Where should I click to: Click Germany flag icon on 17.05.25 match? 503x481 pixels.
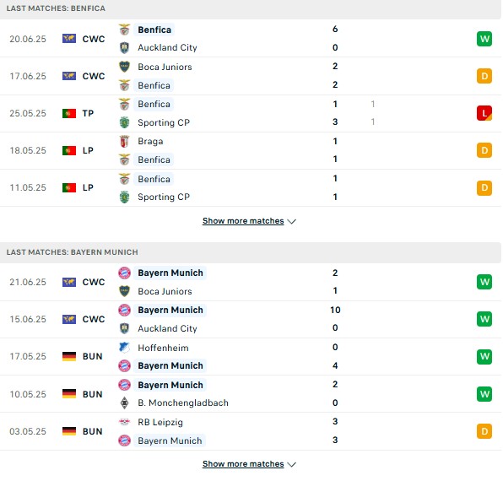[x=69, y=356]
